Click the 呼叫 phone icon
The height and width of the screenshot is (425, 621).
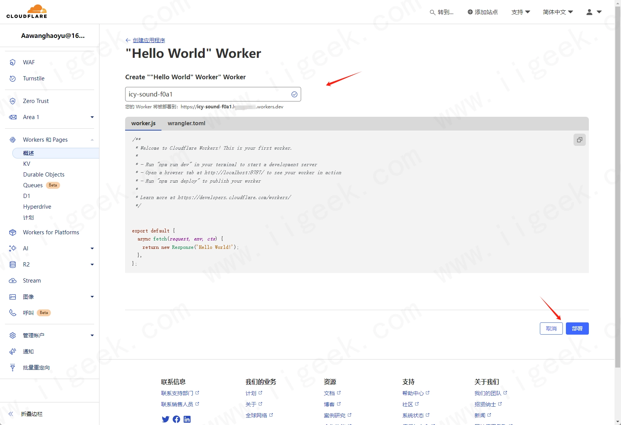tap(13, 313)
